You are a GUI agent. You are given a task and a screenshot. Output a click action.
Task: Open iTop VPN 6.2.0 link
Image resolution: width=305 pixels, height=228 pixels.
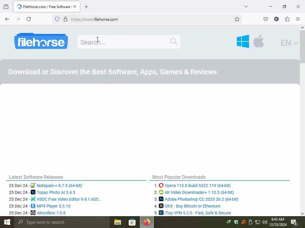point(198,213)
